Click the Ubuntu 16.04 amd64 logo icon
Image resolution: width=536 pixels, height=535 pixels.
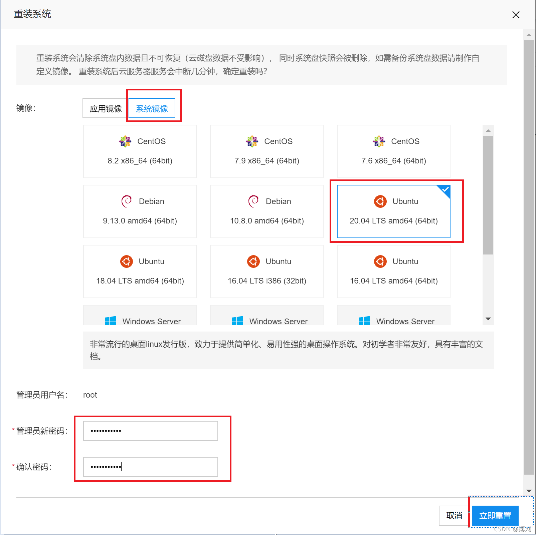click(x=380, y=261)
